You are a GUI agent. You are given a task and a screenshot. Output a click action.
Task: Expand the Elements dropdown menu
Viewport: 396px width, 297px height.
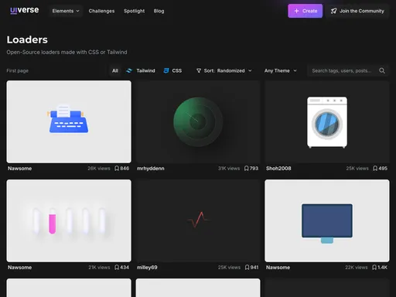pyautogui.click(x=66, y=11)
